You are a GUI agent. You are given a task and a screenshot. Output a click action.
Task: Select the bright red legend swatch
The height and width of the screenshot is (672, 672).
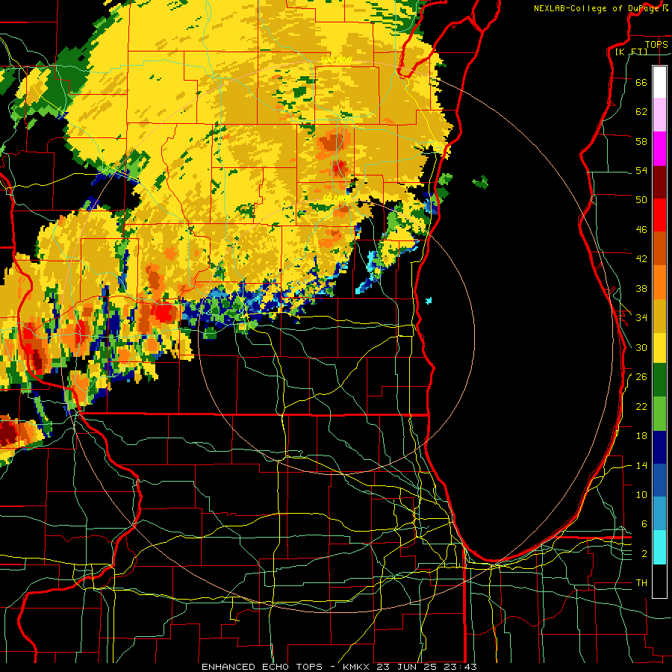(659, 215)
